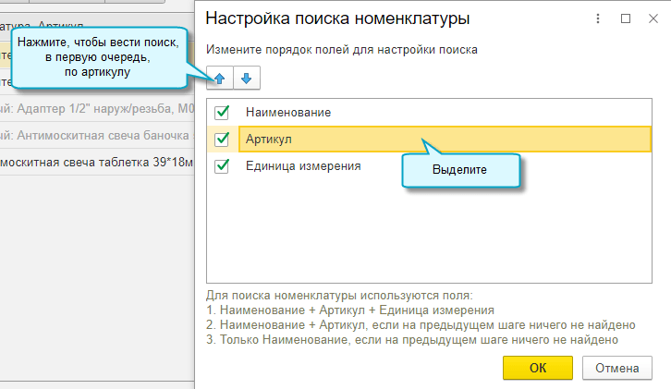Toggle the Артикул checkbox
Screen dimensions: 671x389
pos(222,139)
